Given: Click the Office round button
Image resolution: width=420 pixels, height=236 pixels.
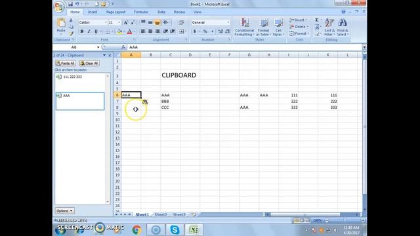Looking at the screenshot, I should 58,7.
